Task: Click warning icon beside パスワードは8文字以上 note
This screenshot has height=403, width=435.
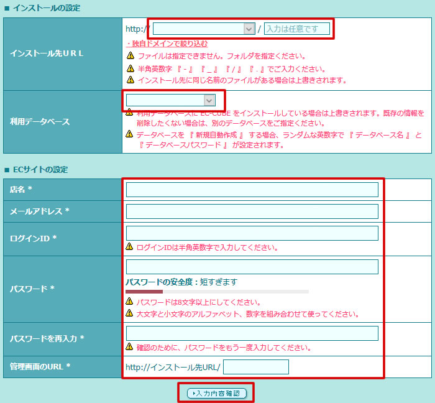Action: click(130, 302)
